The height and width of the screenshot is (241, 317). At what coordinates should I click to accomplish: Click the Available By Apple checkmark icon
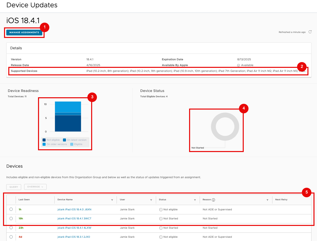point(238,65)
